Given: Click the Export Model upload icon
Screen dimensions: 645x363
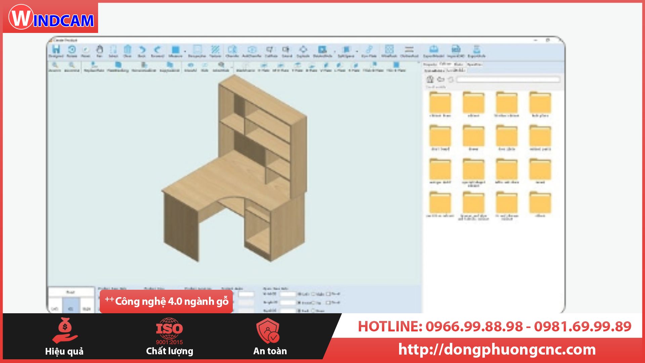Looking at the screenshot, I should [x=434, y=50].
